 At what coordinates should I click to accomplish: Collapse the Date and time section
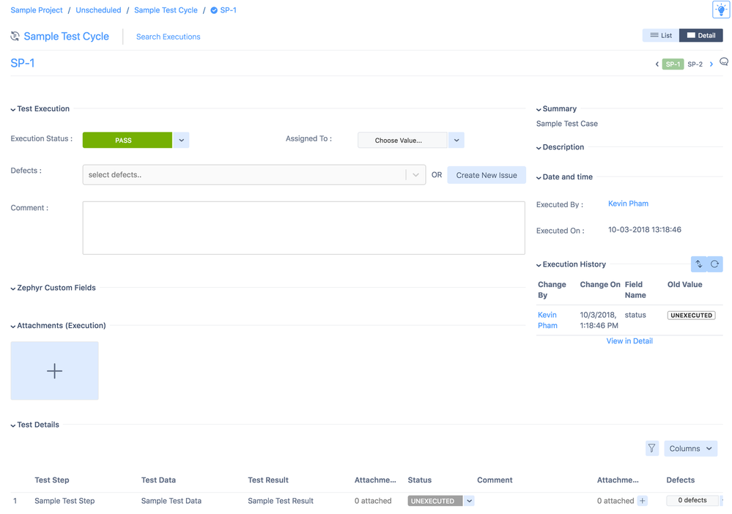click(539, 178)
